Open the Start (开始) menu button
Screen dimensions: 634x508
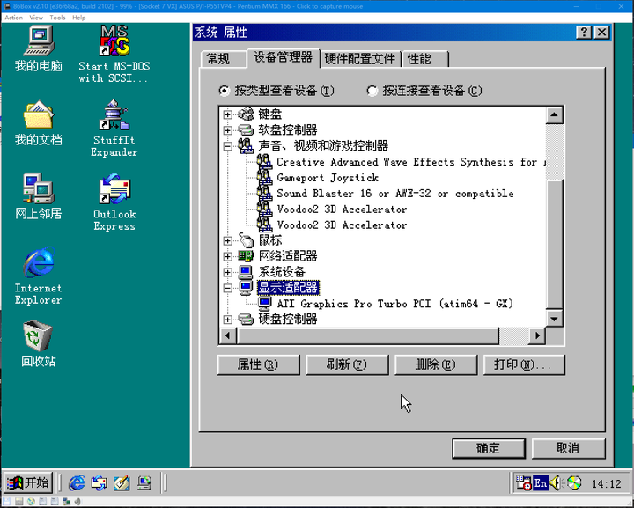[x=28, y=482]
